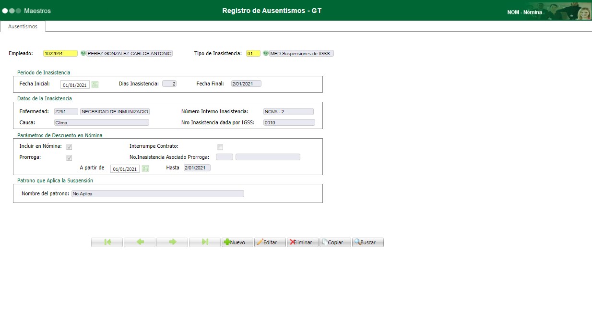
Task: Click the Dias Inasistencia field
Action: click(x=169, y=84)
